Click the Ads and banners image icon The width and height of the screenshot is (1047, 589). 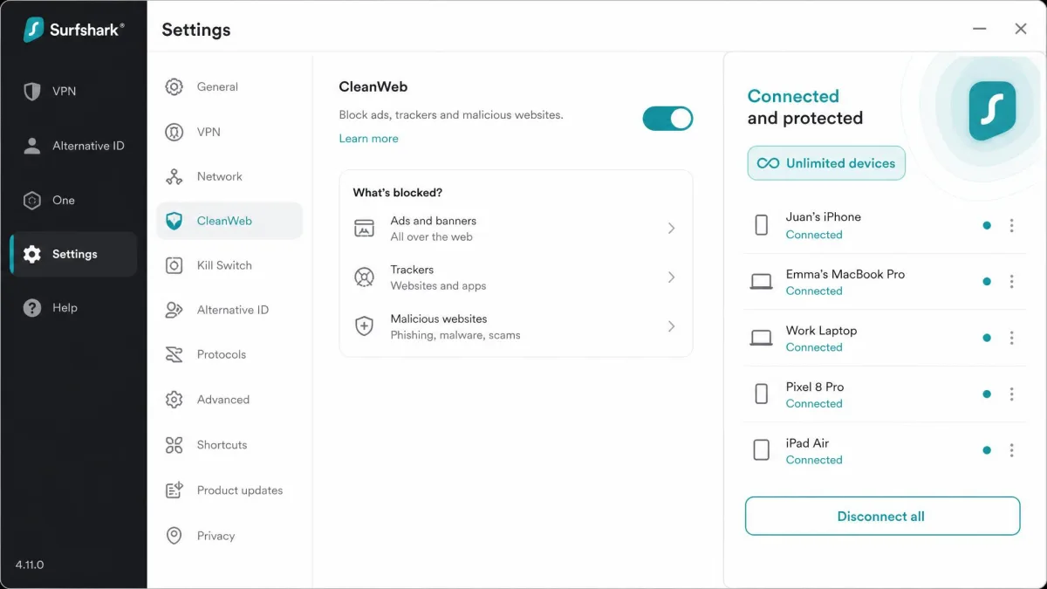click(364, 229)
